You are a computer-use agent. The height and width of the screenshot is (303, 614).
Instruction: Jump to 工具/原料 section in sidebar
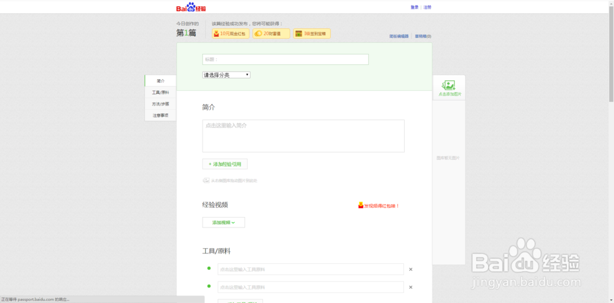click(x=160, y=93)
